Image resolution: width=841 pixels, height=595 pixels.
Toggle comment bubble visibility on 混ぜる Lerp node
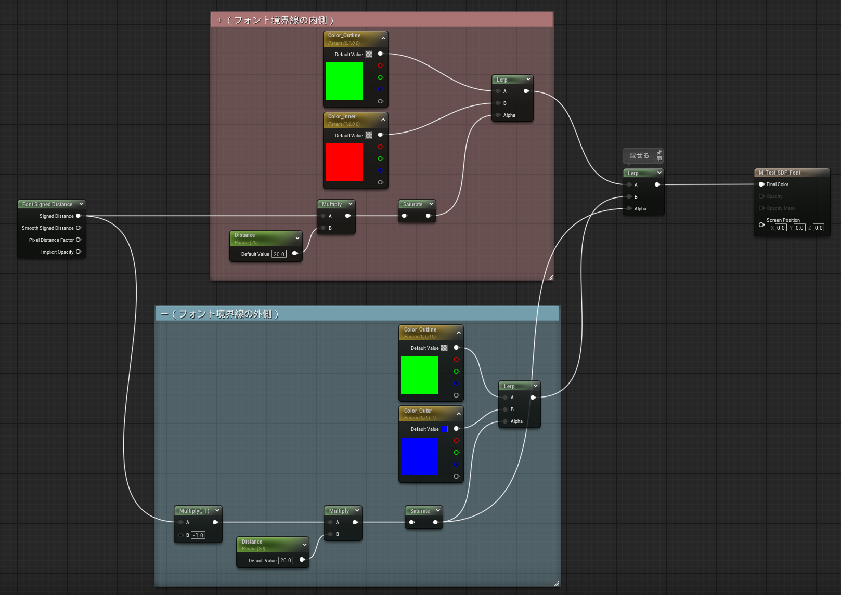point(659,158)
